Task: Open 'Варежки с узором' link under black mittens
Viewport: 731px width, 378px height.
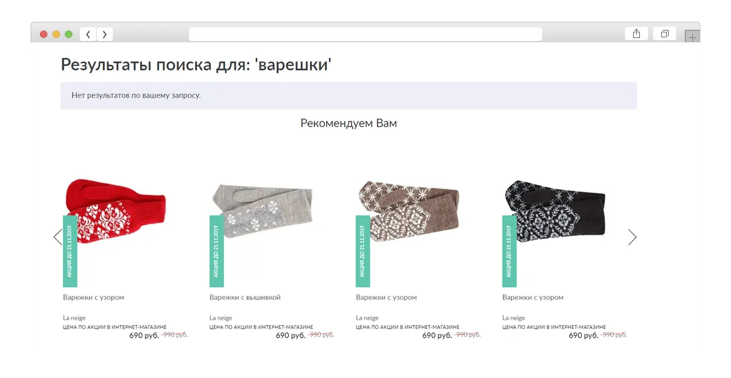Action: [533, 297]
